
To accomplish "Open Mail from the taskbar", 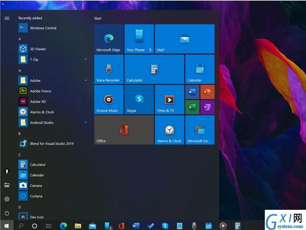I will pyautogui.click(x=92, y=226).
